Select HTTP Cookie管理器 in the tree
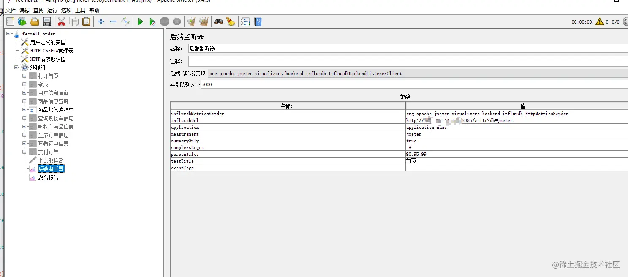The image size is (628, 277). coord(52,51)
